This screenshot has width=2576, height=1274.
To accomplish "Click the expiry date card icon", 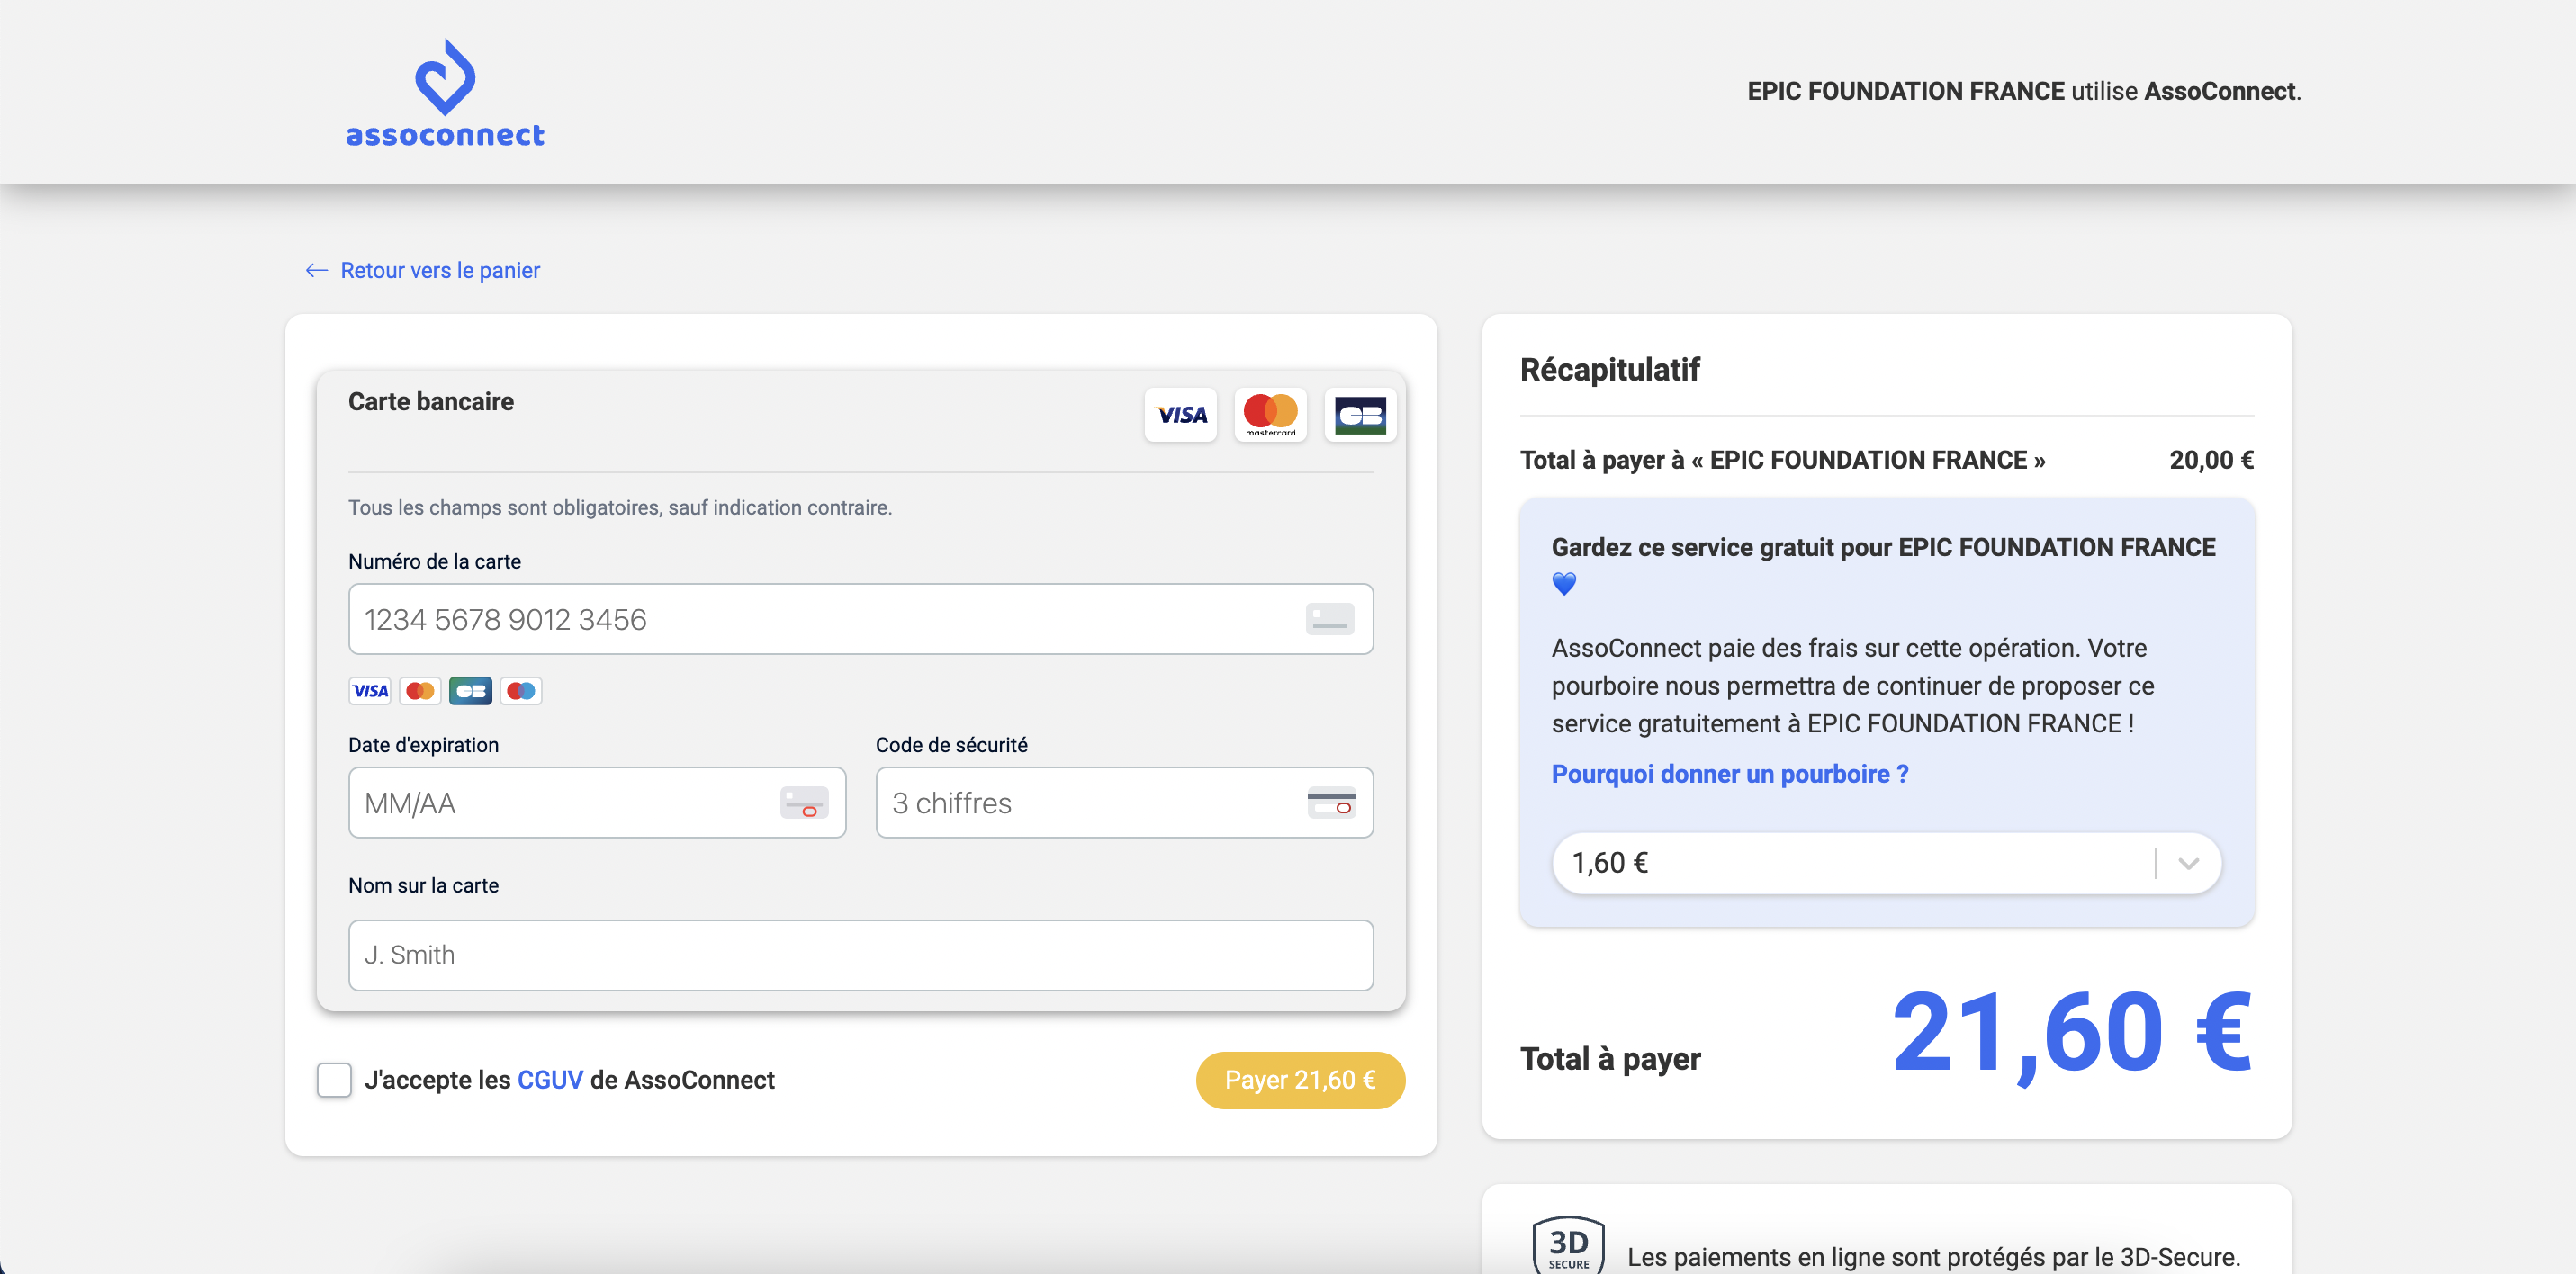I will (804, 803).
